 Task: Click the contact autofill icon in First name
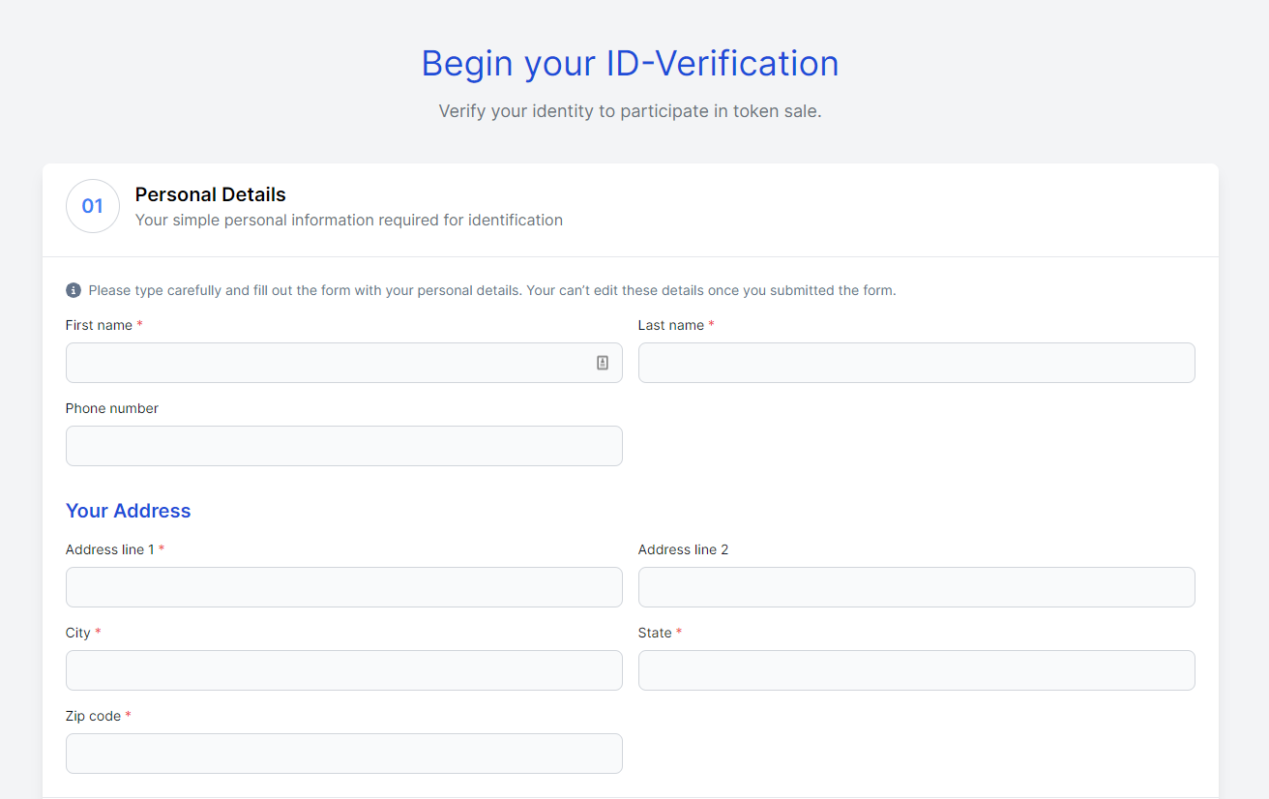[x=603, y=363]
